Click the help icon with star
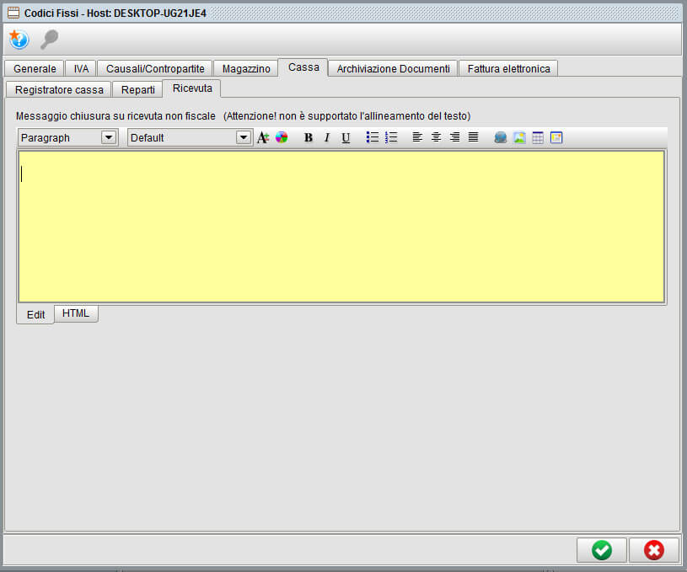The image size is (687, 572). click(x=19, y=40)
